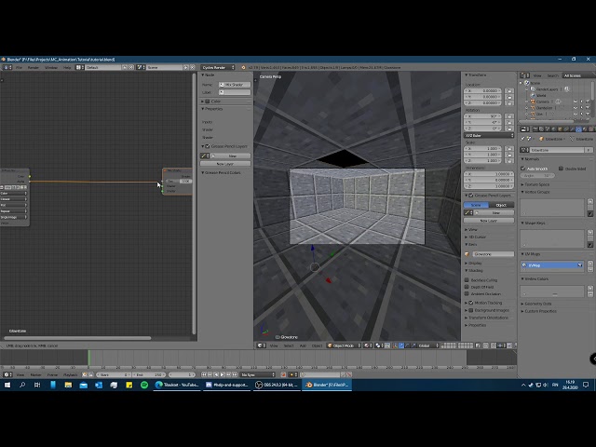Viewport: 596px width, 447px height.
Task: Open the outliner Search menu
Action: [x=552, y=75]
